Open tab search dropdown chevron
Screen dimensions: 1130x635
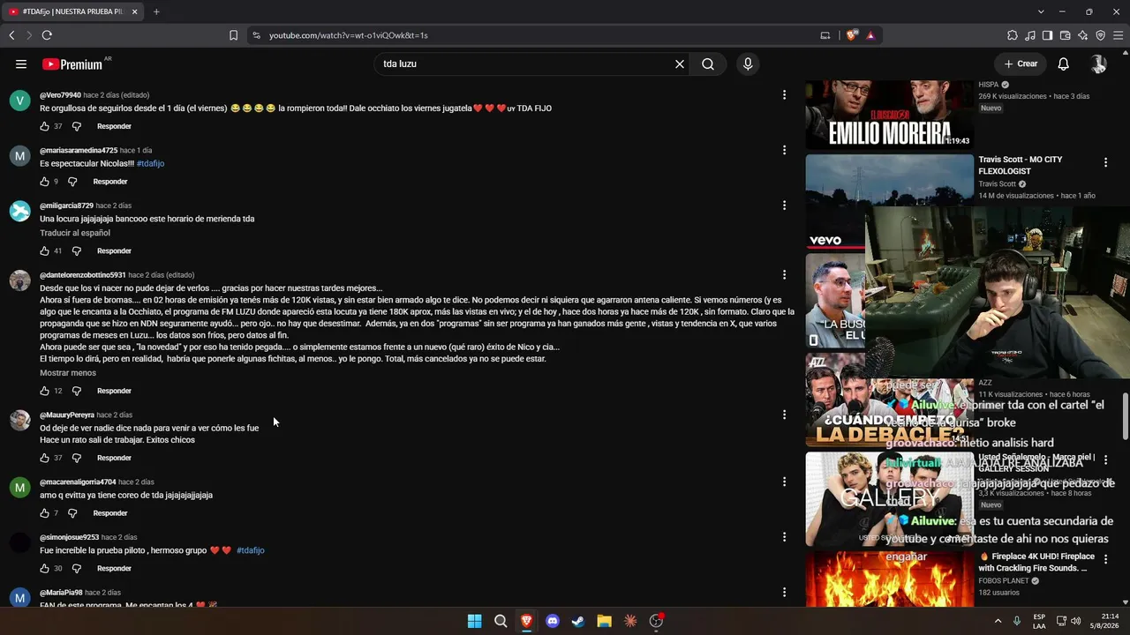click(x=1041, y=11)
